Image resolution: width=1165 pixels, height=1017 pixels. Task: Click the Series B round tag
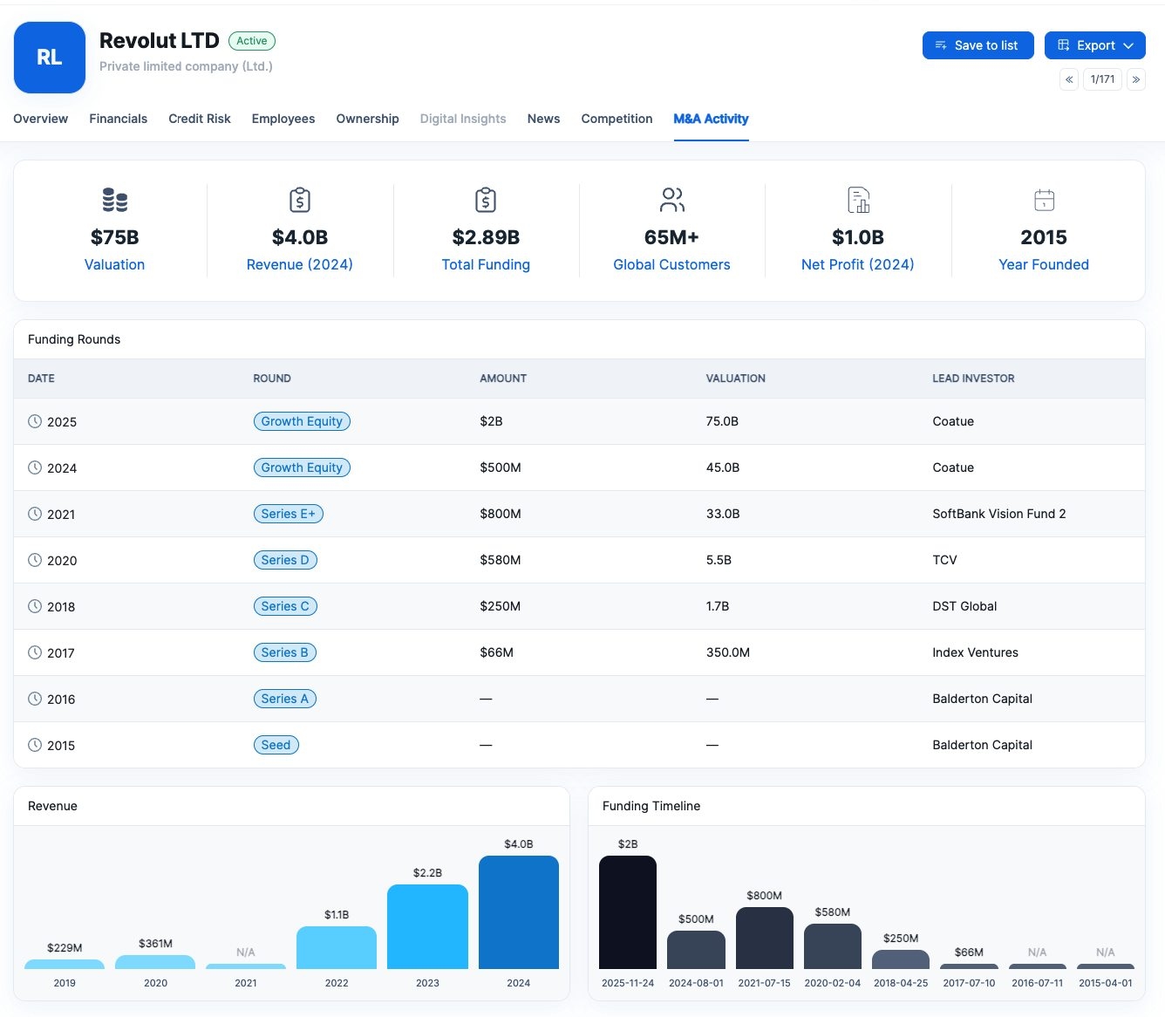[285, 652]
